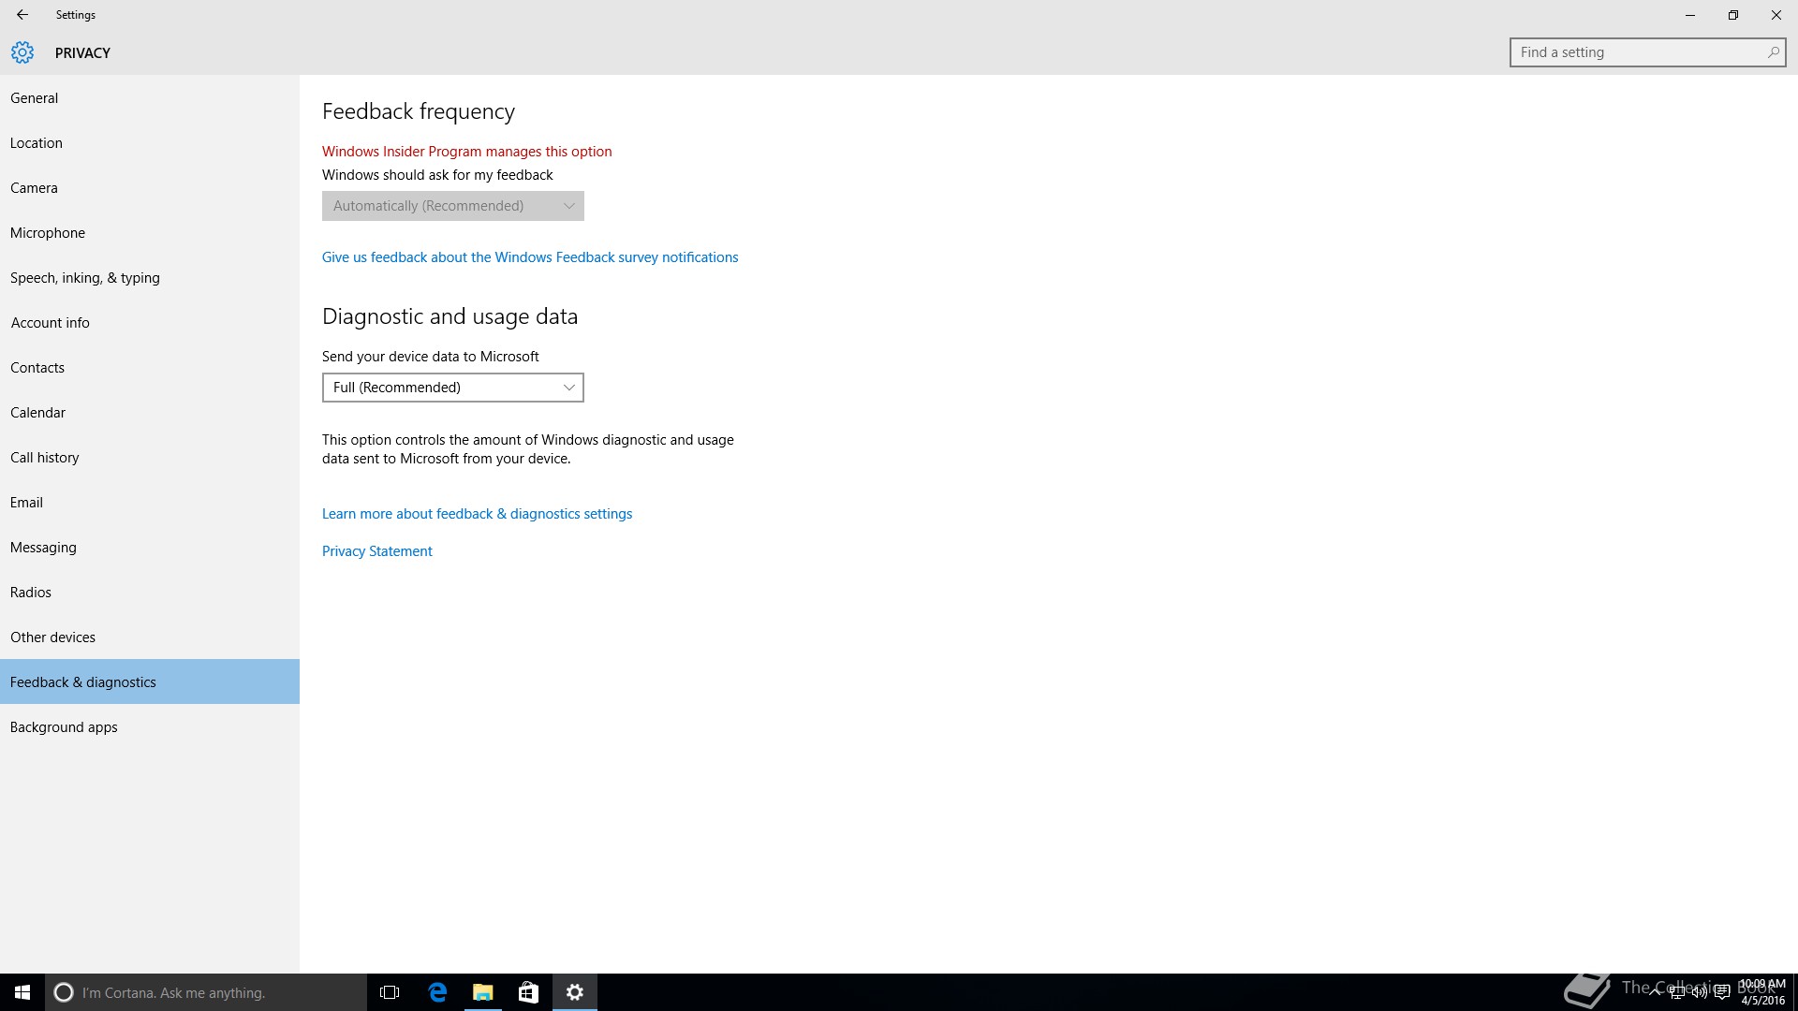Select the Microphone privacy section
This screenshot has width=1798, height=1011.
[x=150, y=233]
